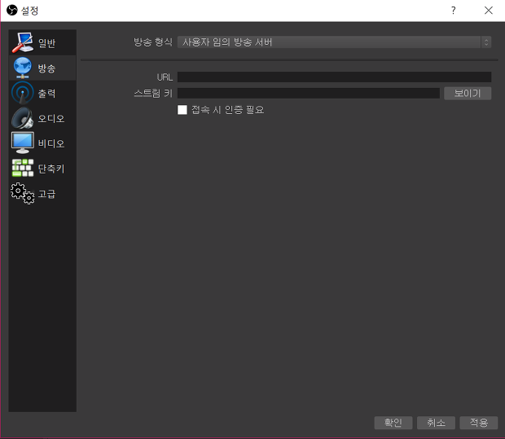Open the 비디오 monitor icon

click(x=23, y=143)
